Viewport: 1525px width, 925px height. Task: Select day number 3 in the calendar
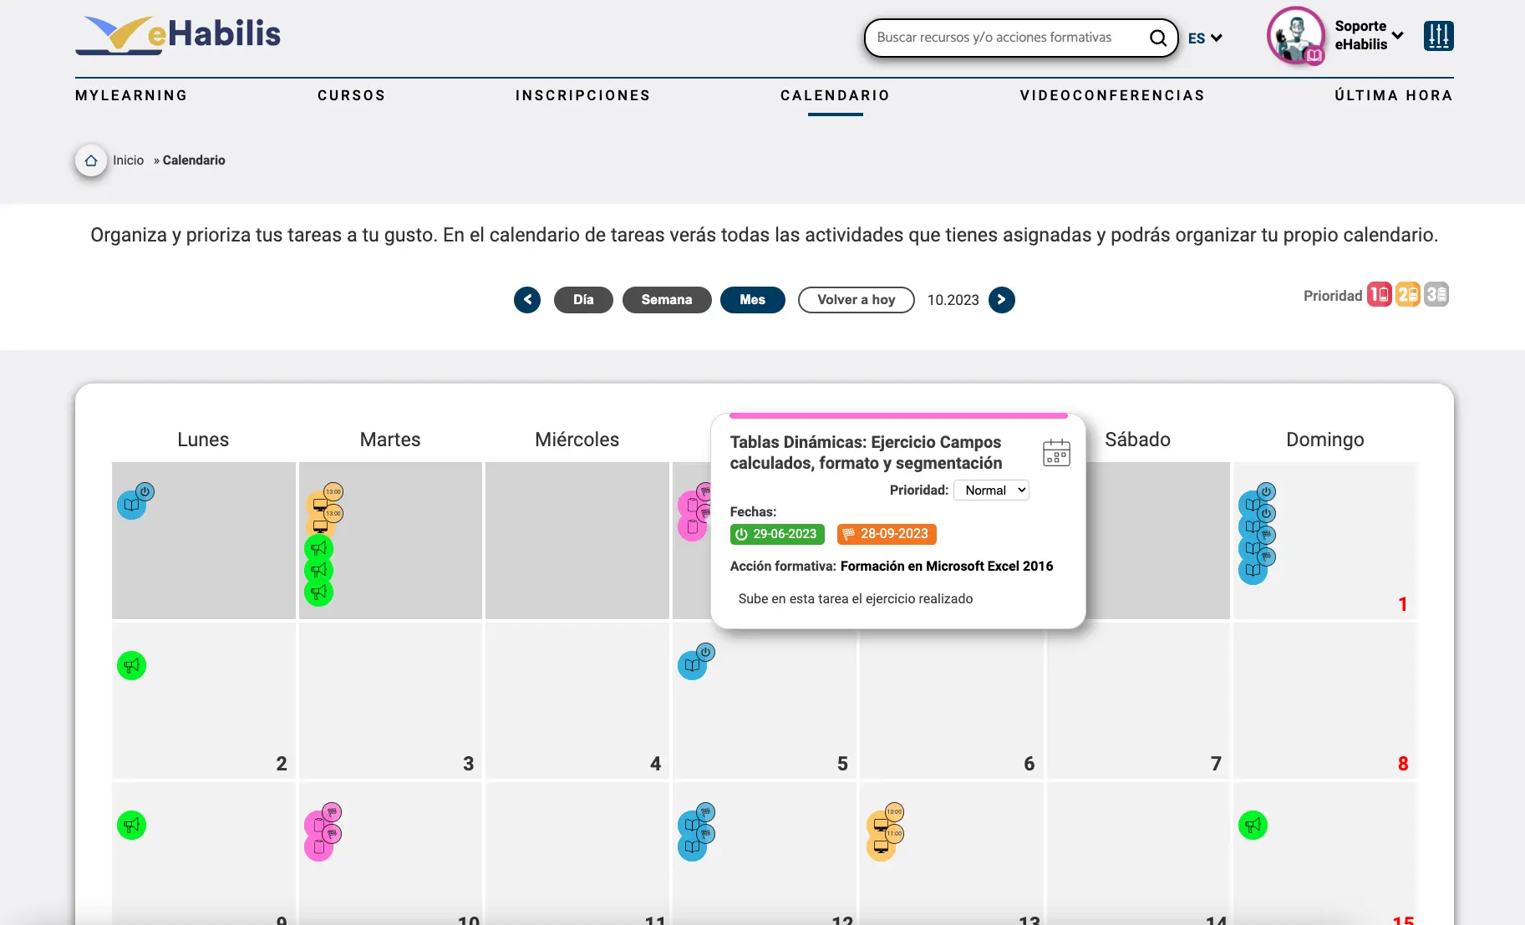469,764
